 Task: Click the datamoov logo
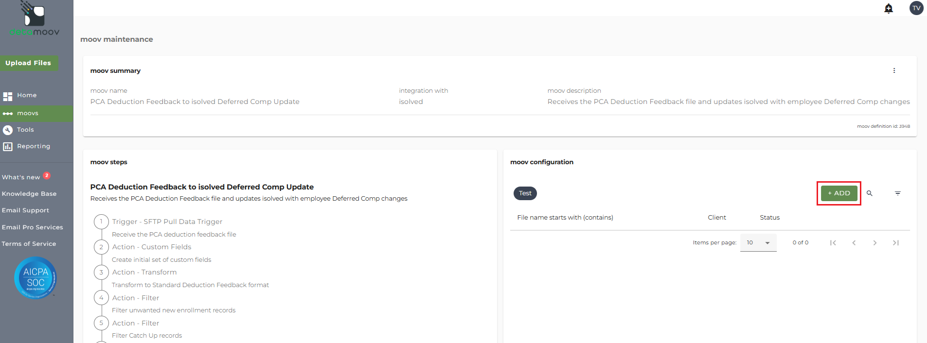pos(34,18)
